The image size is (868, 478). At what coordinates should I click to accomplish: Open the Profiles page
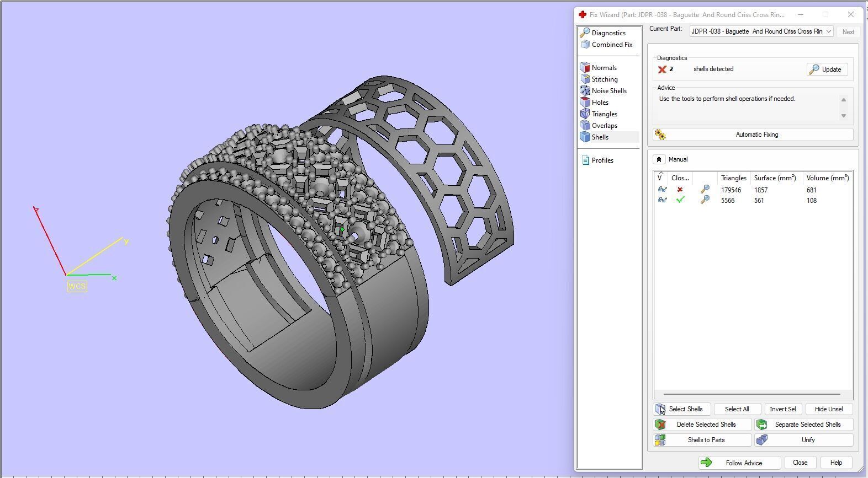pyautogui.click(x=602, y=160)
